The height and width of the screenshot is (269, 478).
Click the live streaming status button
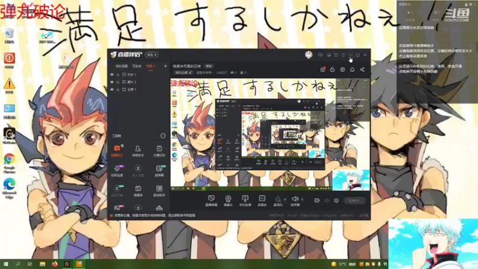354,200
